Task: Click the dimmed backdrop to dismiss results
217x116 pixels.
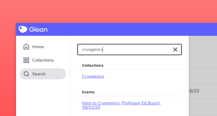Action: click(x=203, y=54)
